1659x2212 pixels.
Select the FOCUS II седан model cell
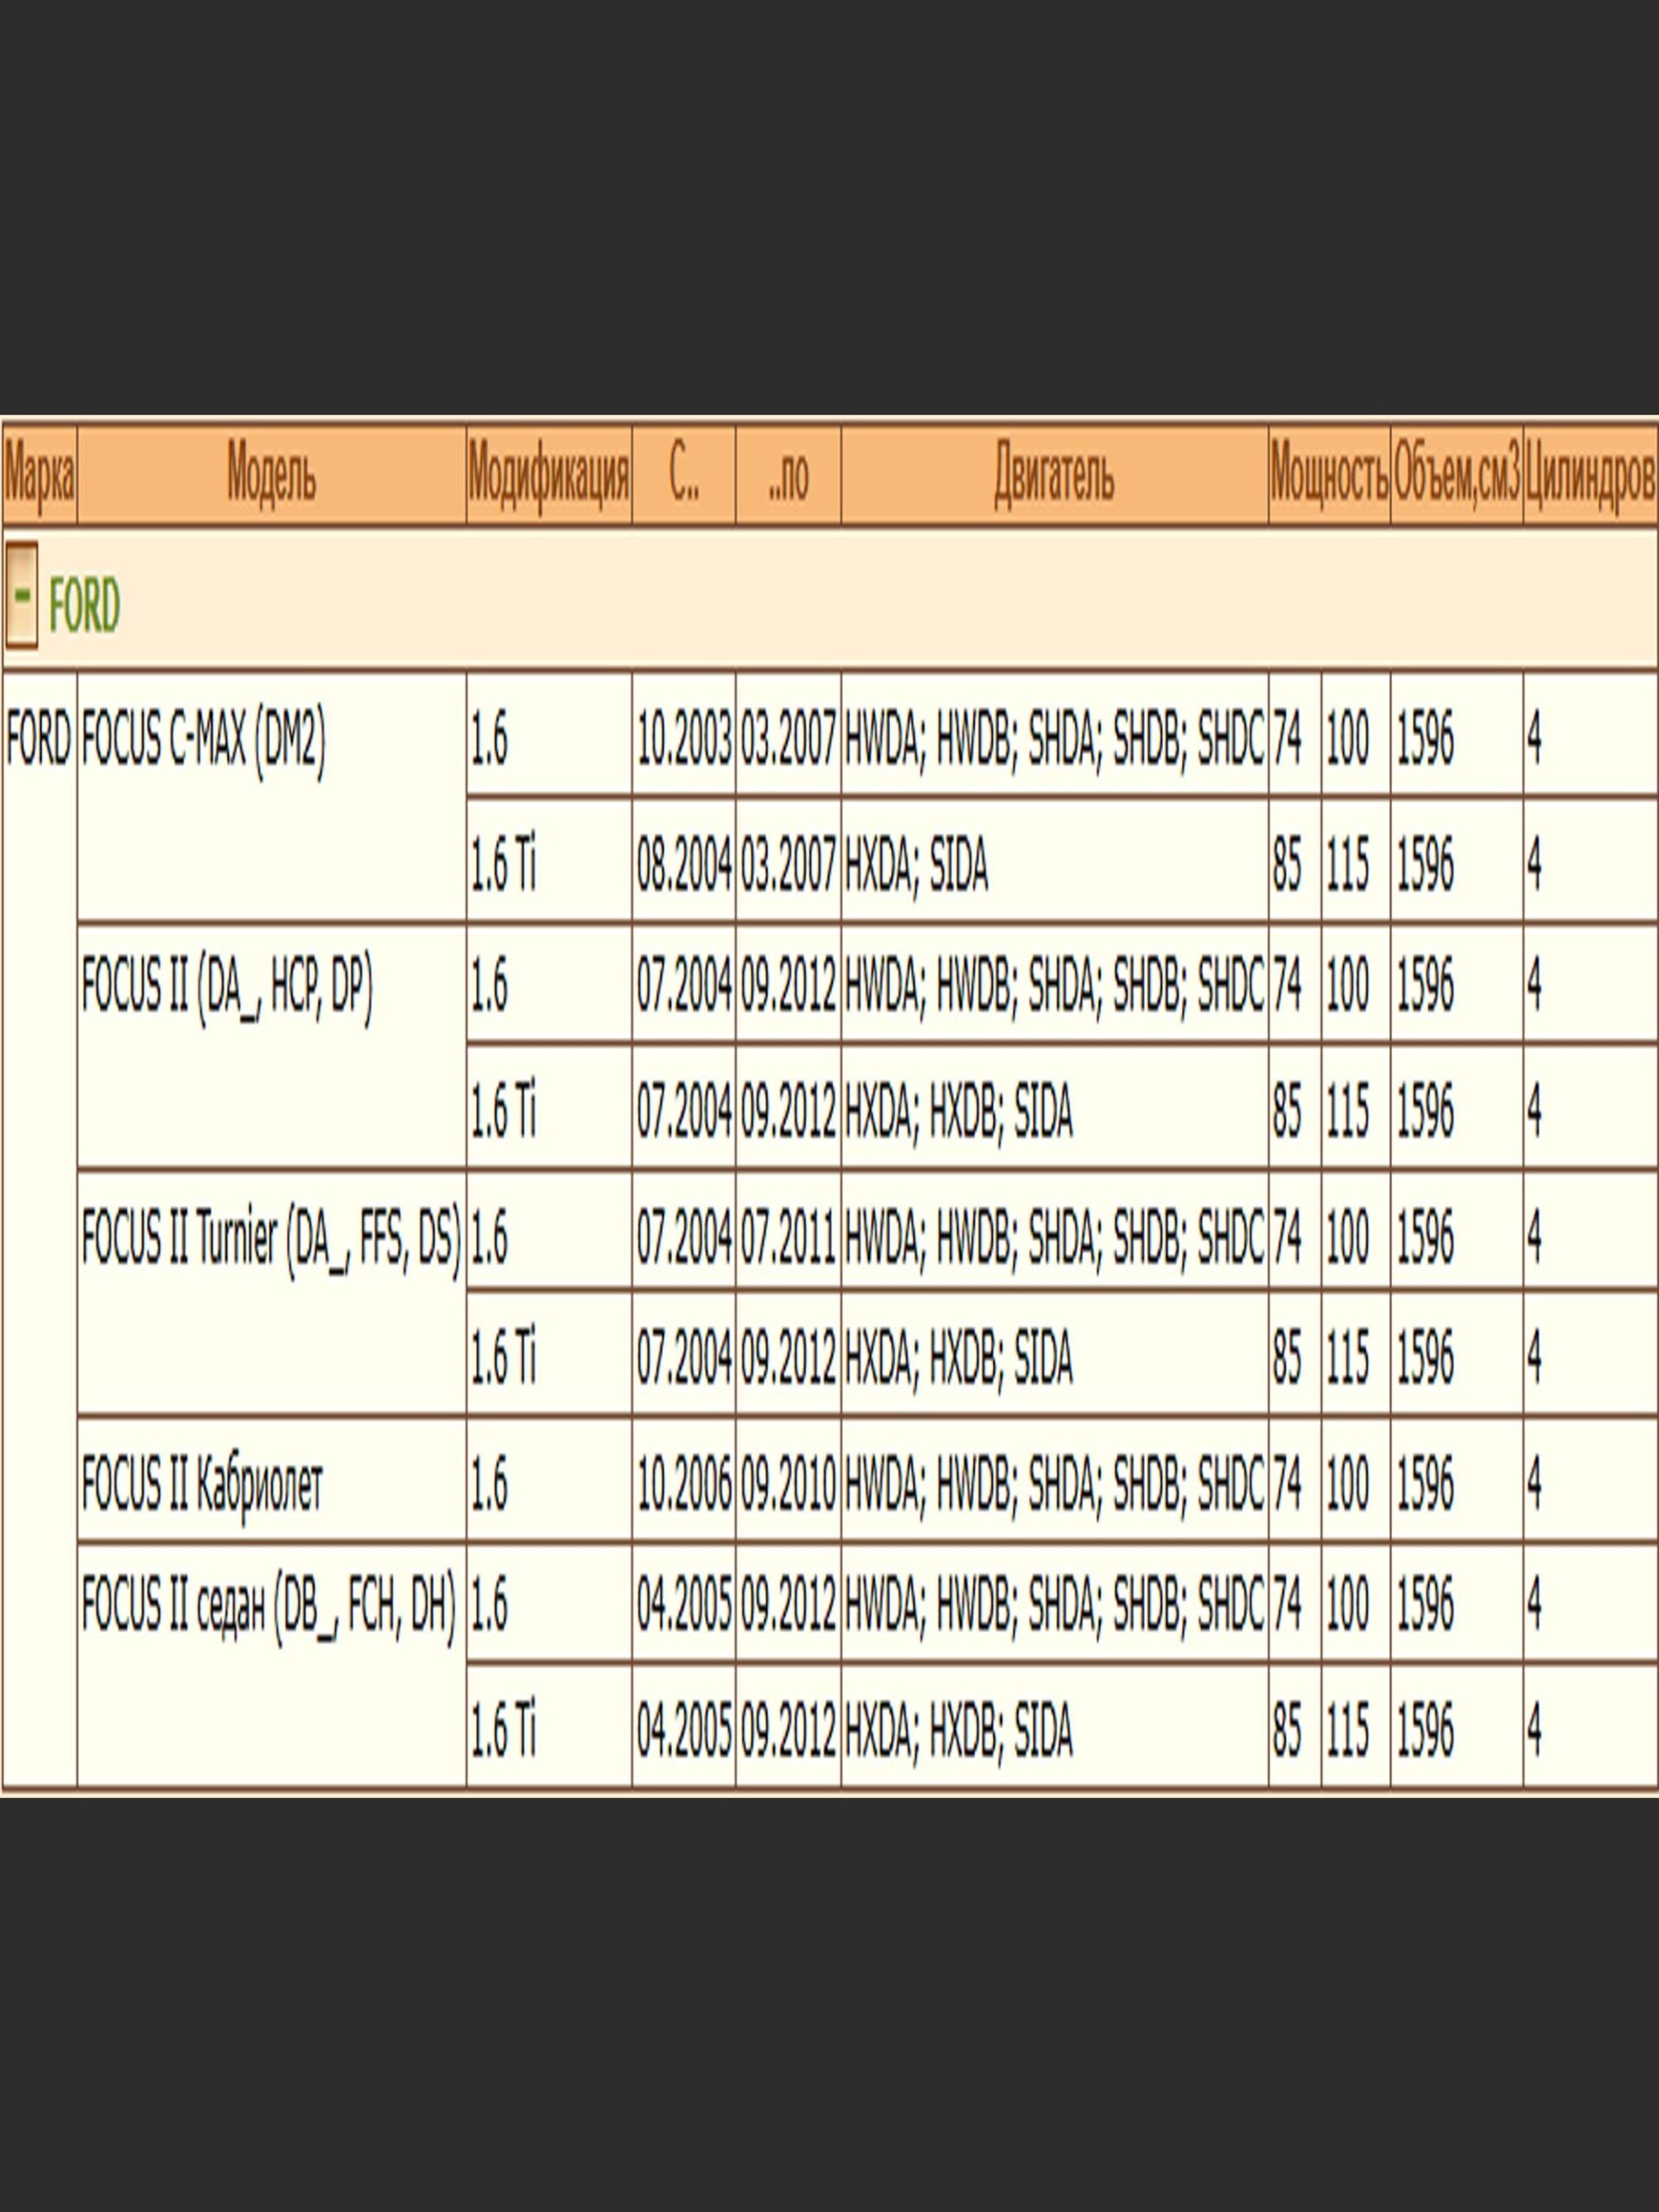(268, 1606)
